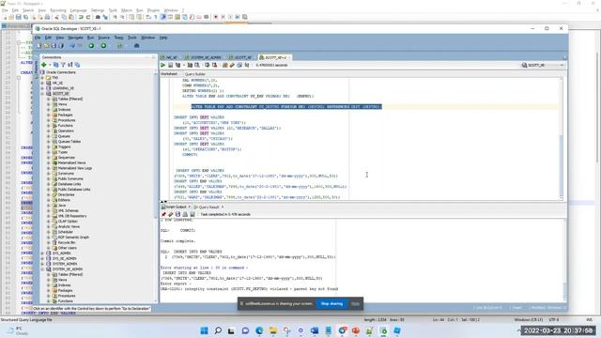Click the save icon in Script Output toolbar

[177, 214]
